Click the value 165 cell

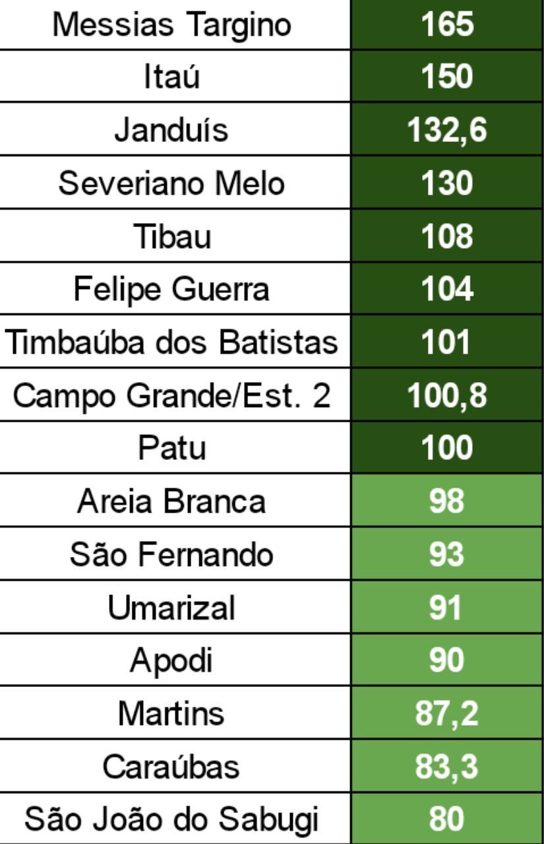(448, 24)
